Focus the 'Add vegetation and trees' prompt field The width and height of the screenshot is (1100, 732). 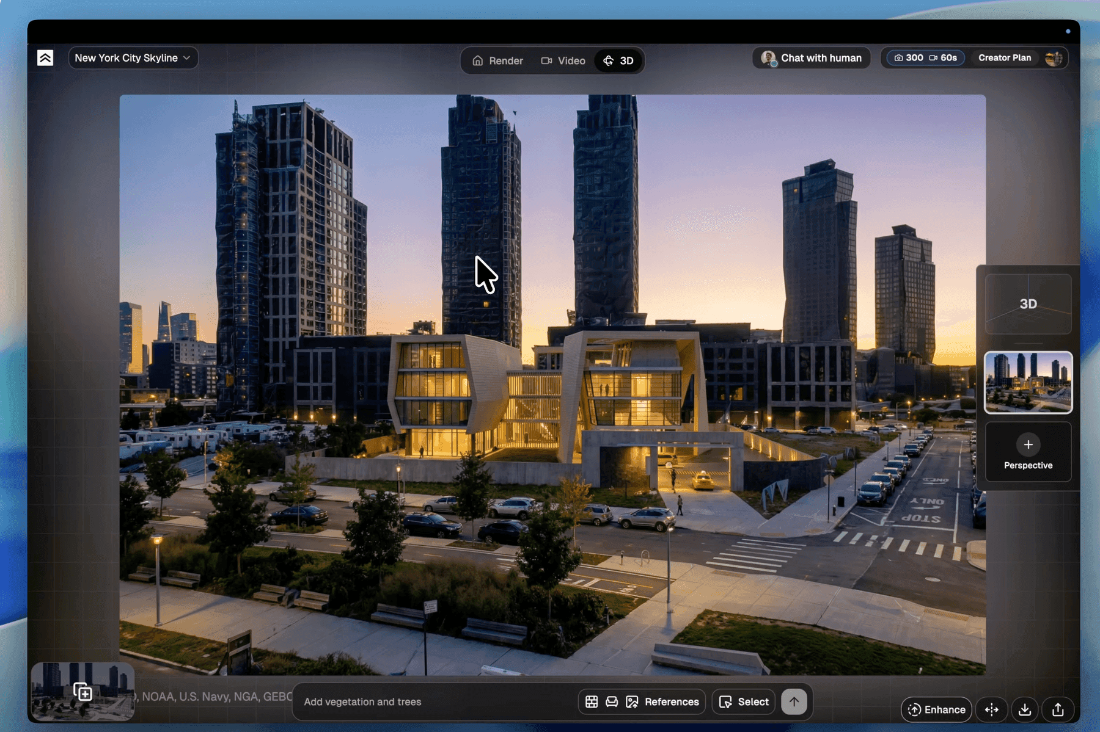(x=436, y=701)
